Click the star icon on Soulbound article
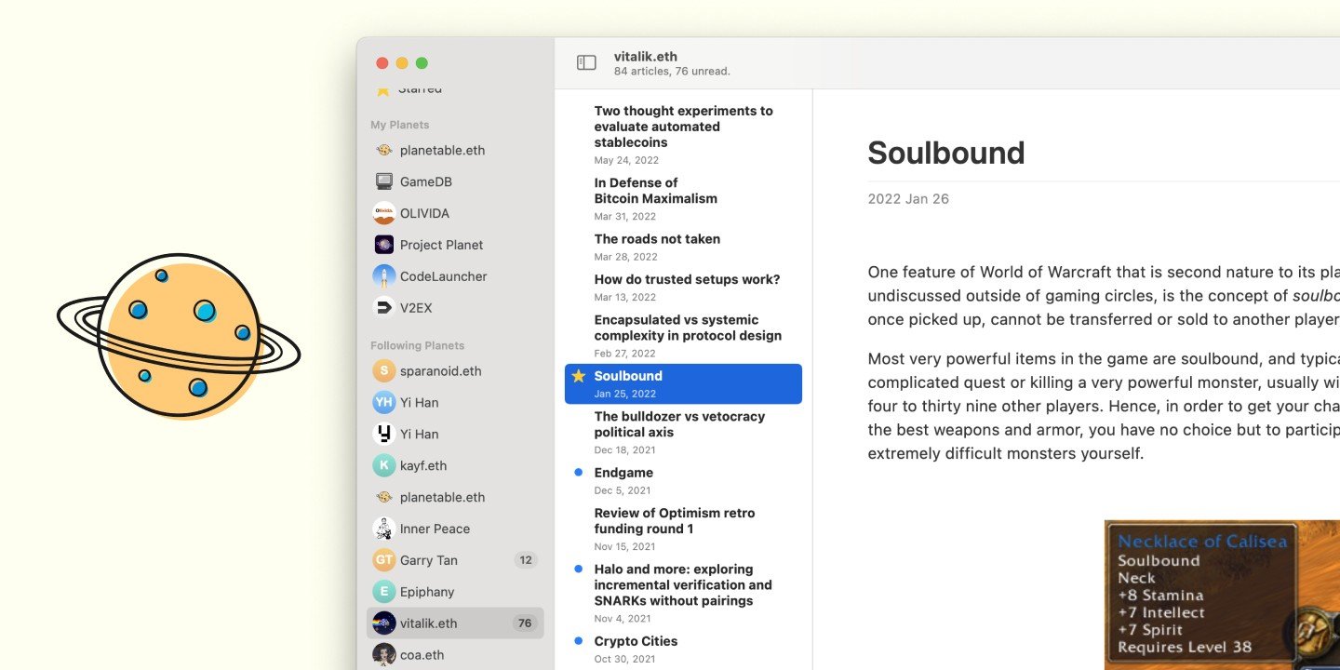This screenshot has height=670, width=1340. click(x=578, y=376)
